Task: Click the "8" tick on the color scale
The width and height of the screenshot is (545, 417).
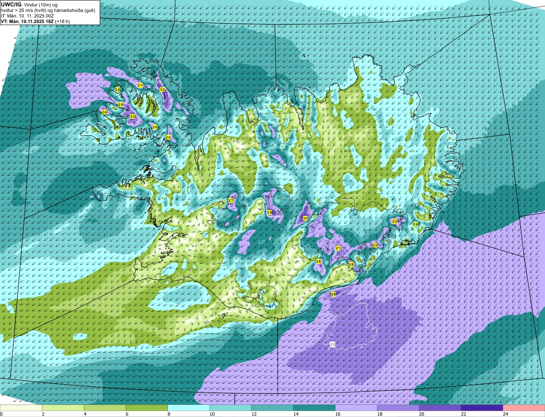Action: click(x=169, y=414)
